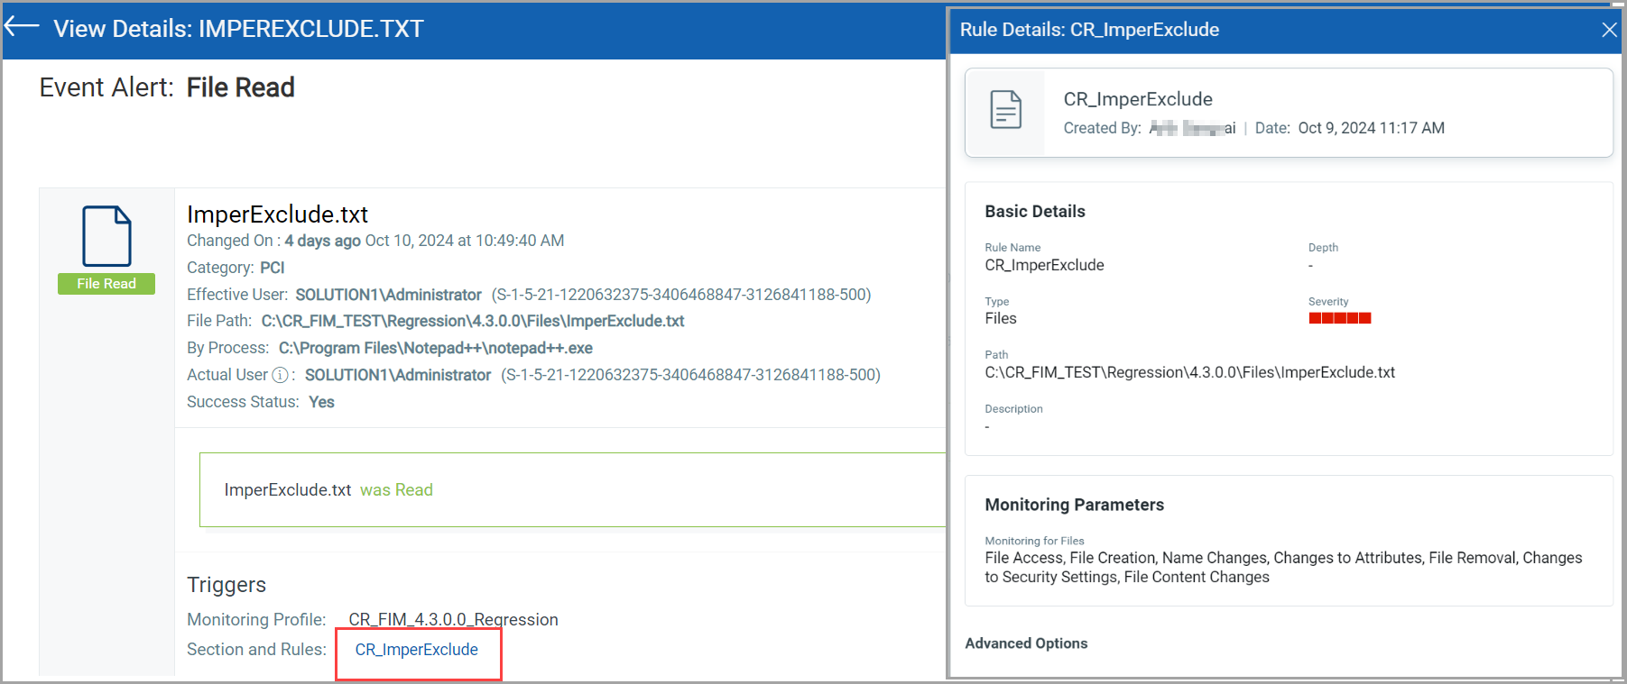Click the Type value Files
Image resolution: width=1627 pixels, height=684 pixels.
pos(1001,318)
